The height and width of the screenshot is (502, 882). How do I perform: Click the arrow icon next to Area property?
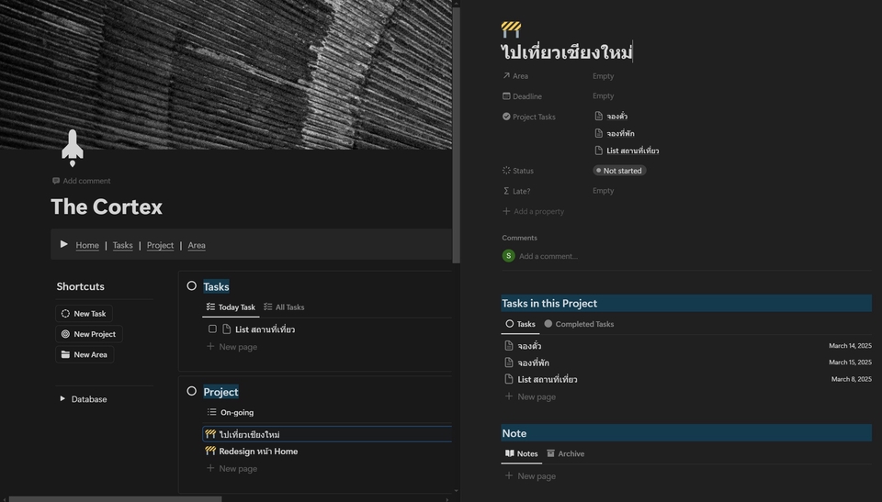(506, 75)
